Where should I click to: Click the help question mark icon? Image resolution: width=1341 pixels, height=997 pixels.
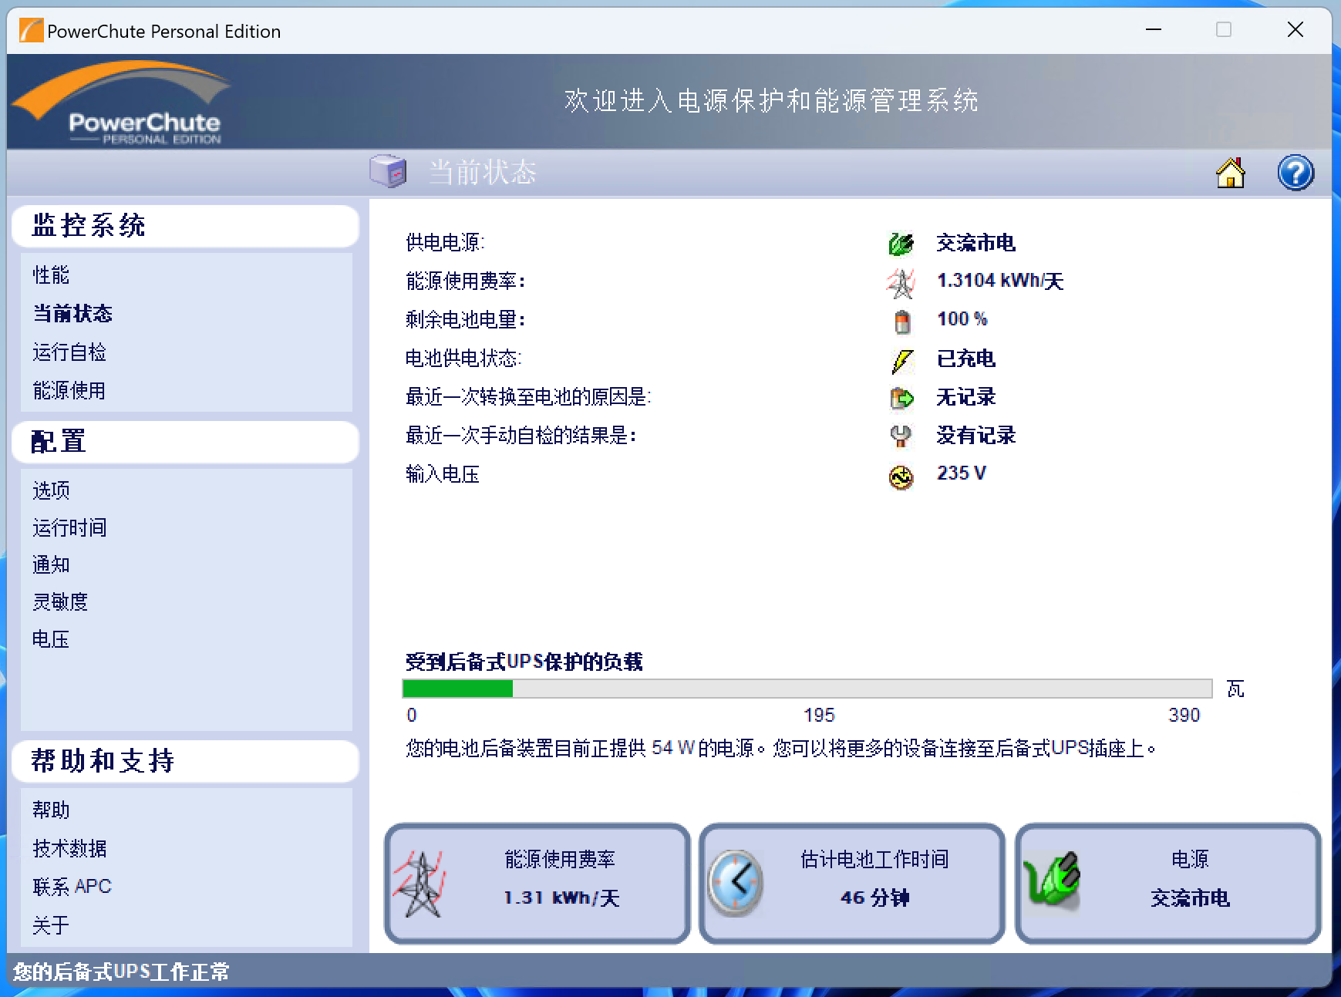pos(1296,173)
